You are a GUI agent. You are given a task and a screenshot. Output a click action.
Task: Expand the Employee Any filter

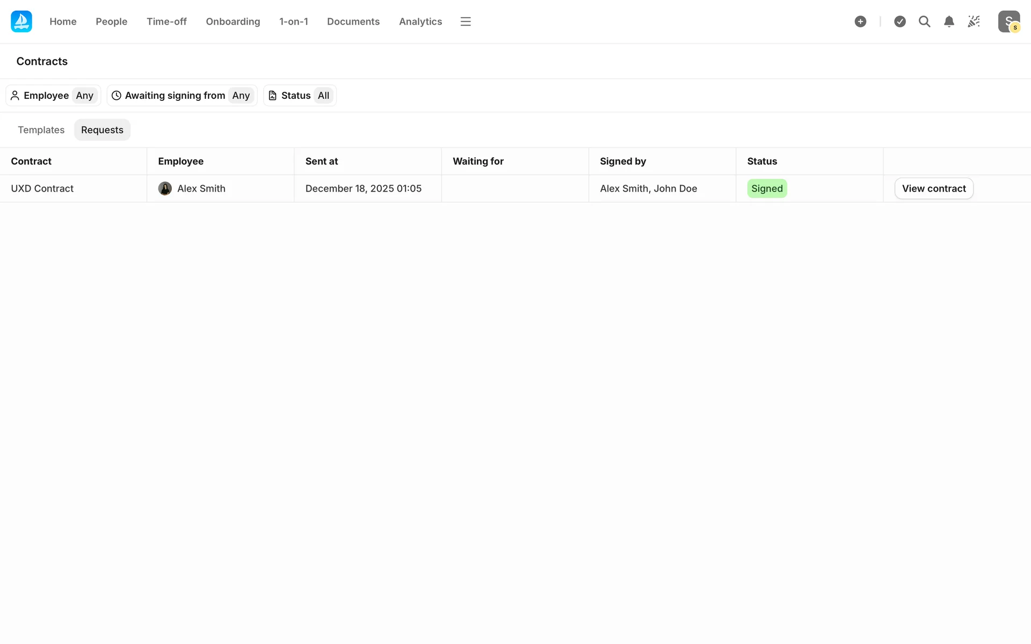point(53,96)
